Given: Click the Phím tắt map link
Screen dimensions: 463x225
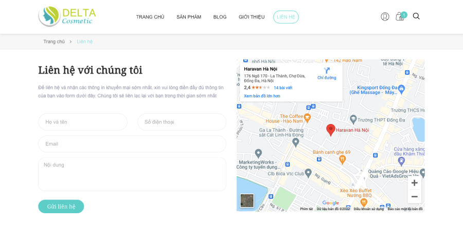Looking at the screenshot, I should (x=306, y=209).
